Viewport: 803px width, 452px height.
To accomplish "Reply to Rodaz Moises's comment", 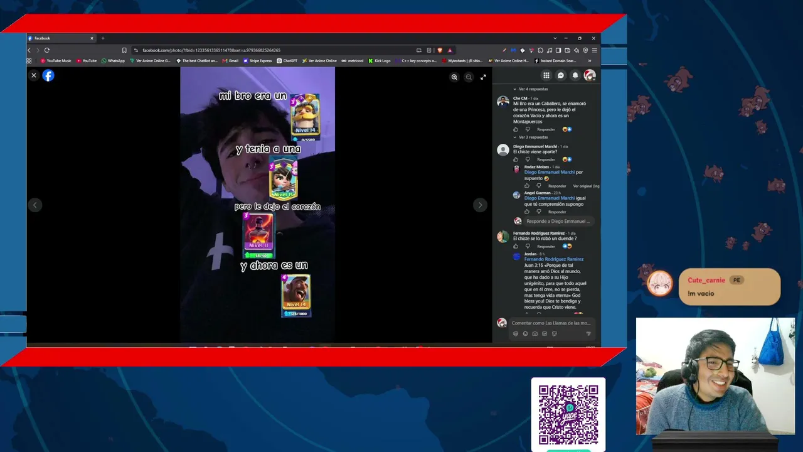I will click(557, 186).
